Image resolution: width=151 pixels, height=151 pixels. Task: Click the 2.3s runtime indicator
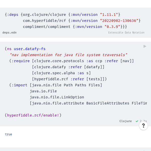pyautogui.click(x=143, y=121)
